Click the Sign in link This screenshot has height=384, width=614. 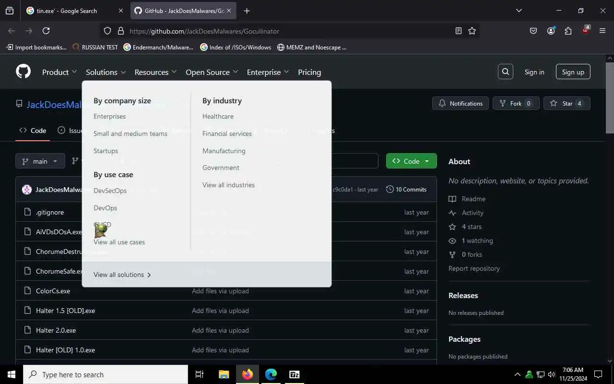pos(534,72)
